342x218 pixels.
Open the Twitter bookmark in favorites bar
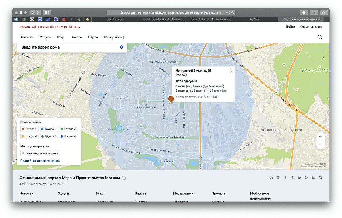pos(16,20)
